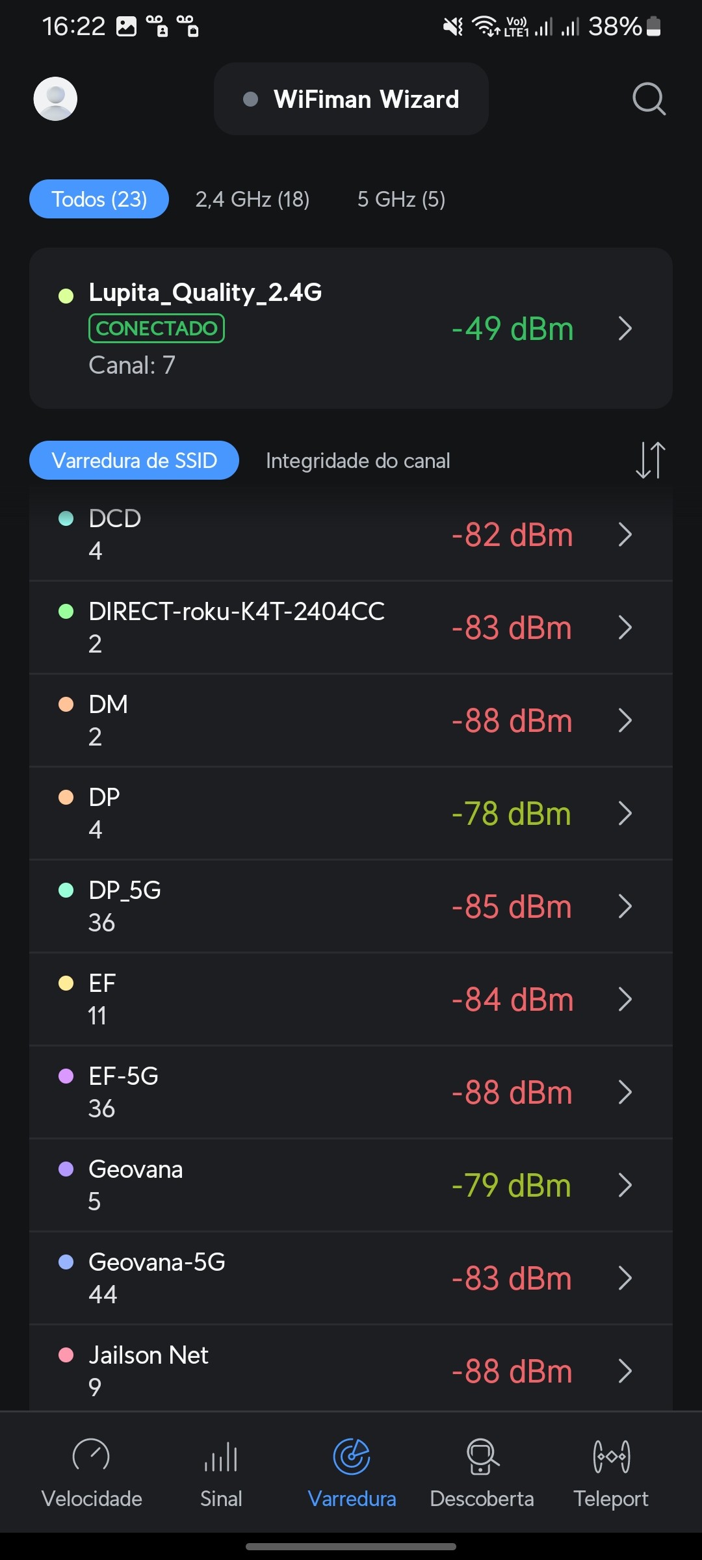Viewport: 702px width, 1560px height.
Task: Open Geovana-5G details chevron
Action: 625,1278
